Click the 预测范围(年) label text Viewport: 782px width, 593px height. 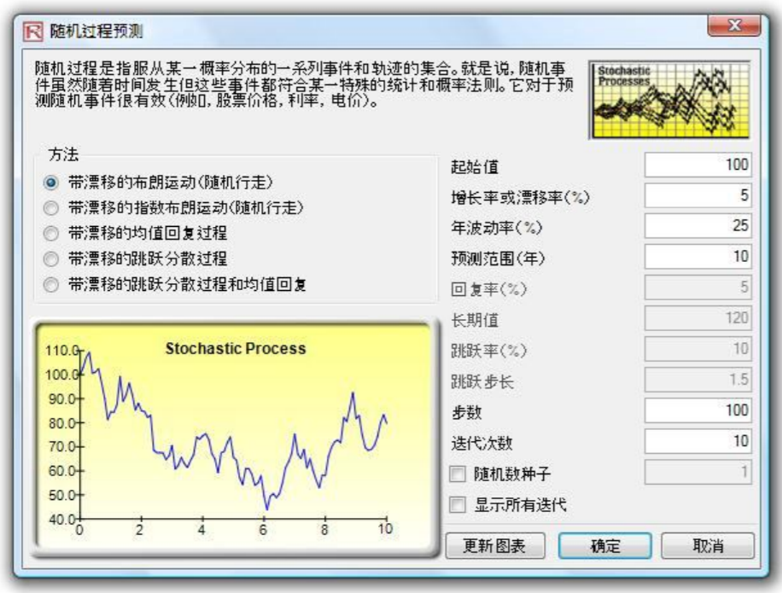click(498, 259)
